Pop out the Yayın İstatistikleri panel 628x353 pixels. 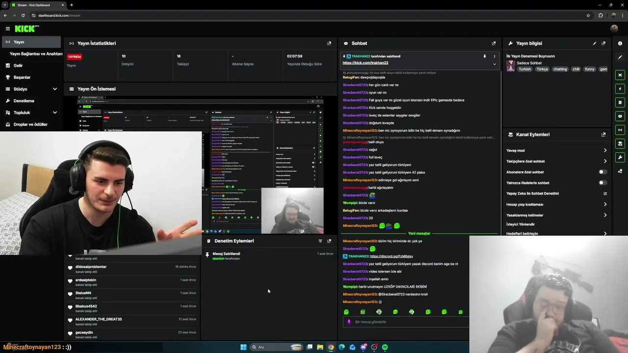329,43
